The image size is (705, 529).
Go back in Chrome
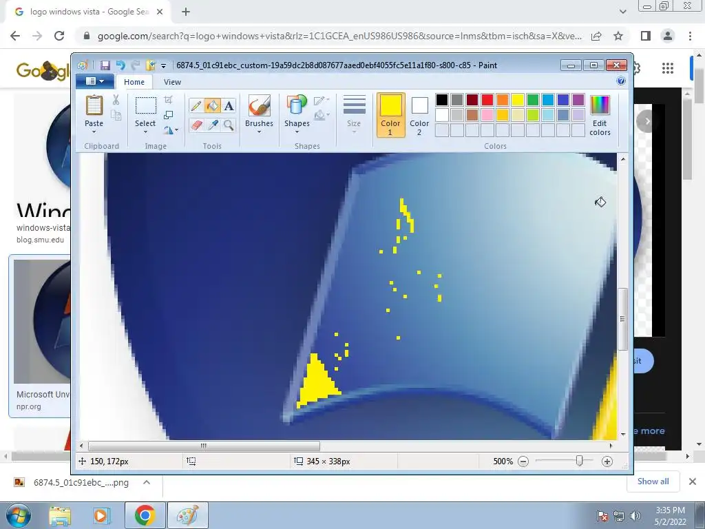(15, 36)
